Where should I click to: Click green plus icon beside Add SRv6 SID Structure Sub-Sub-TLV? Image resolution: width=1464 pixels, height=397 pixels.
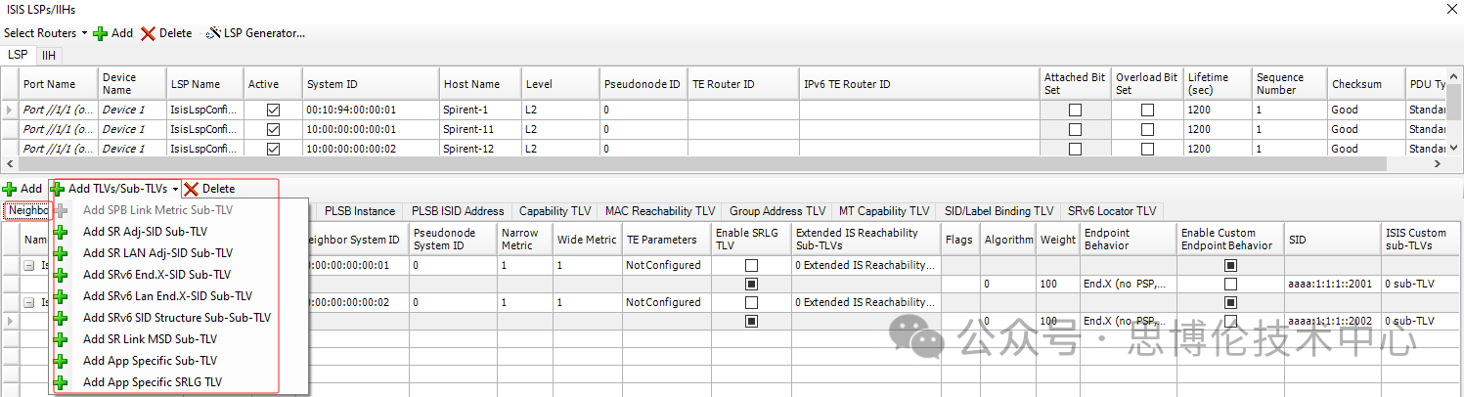(x=62, y=318)
